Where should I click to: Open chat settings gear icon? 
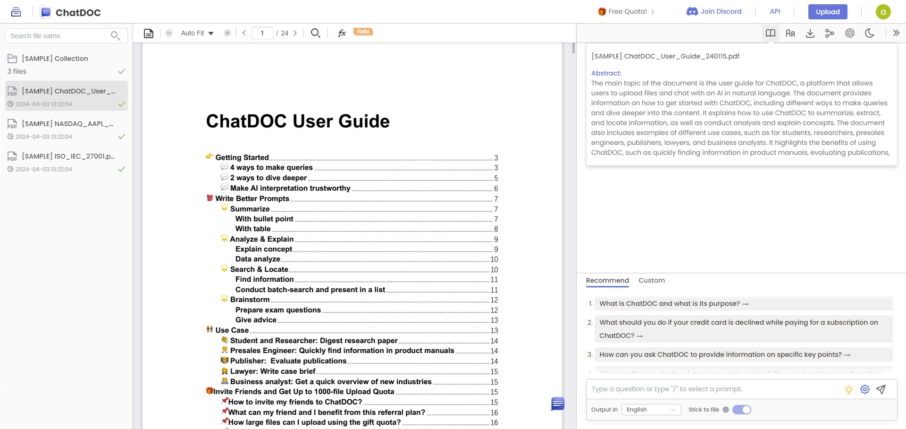pyautogui.click(x=865, y=389)
